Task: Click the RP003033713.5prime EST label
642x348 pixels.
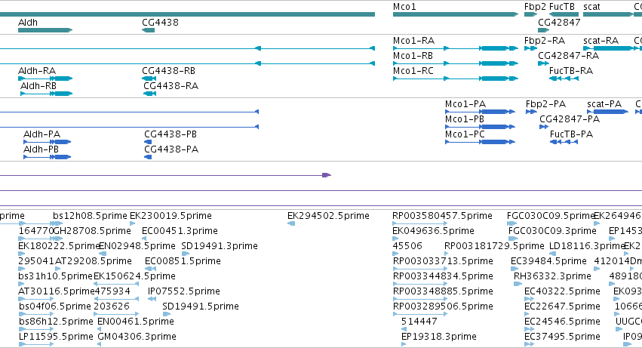Action: [x=443, y=261]
